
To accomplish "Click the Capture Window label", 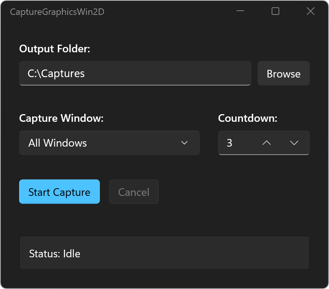I will point(61,118).
